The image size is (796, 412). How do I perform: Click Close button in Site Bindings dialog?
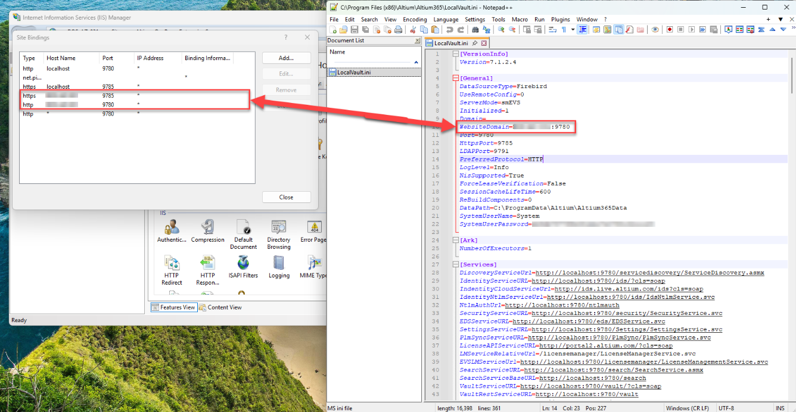click(x=287, y=197)
